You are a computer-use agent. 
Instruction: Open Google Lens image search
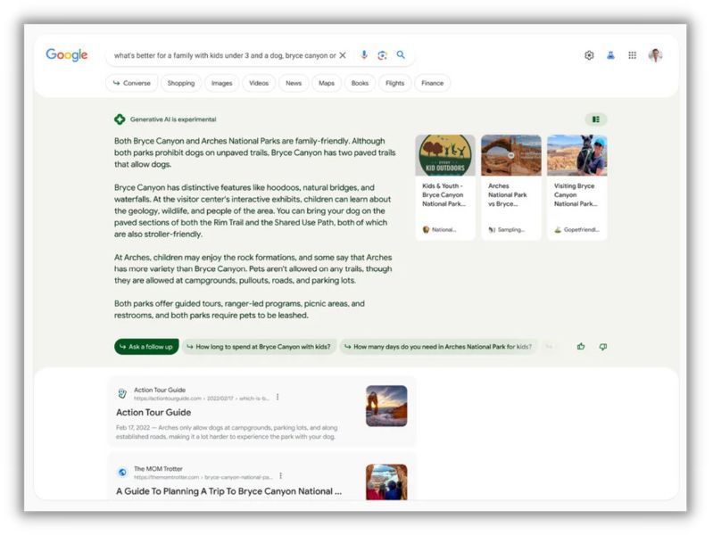click(383, 55)
